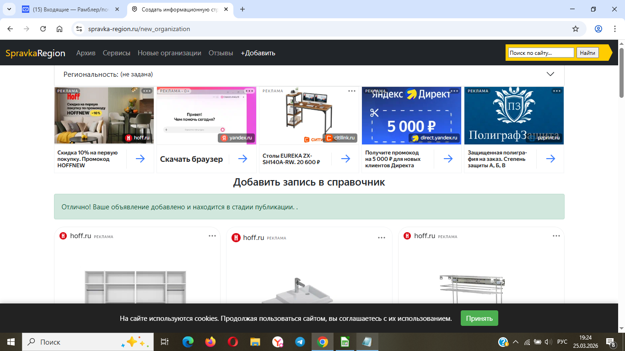Open the 'yandex.ru' domain badge link

point(237,138)
